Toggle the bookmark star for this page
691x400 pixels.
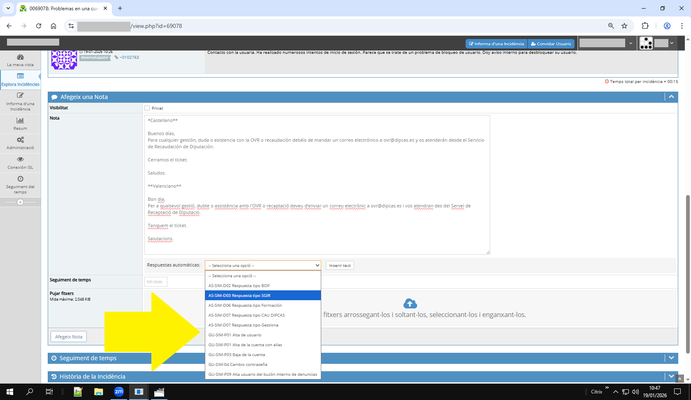(x=625, y=25)
